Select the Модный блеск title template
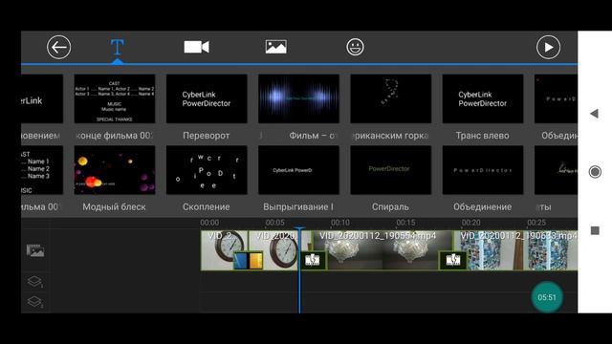612x344 pixels. click(115, 170)
